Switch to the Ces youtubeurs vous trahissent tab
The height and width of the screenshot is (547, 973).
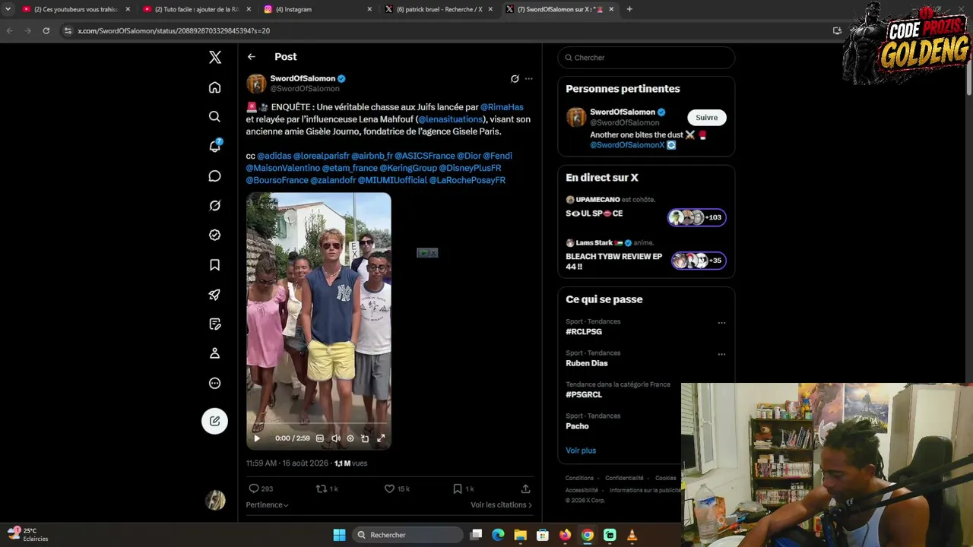(77, 9)
